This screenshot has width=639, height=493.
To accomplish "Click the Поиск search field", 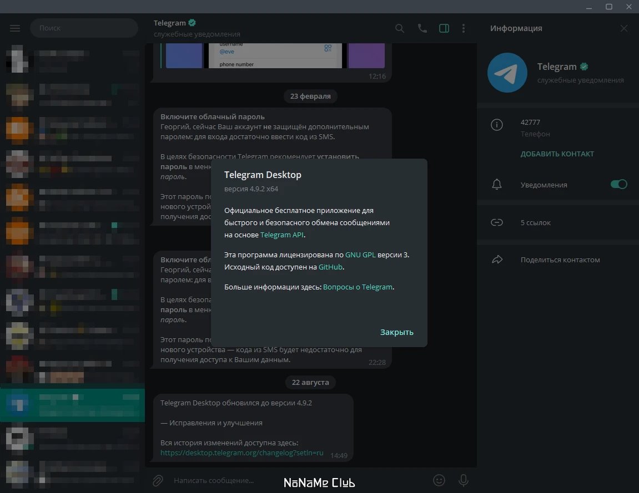I will point(84,28).
